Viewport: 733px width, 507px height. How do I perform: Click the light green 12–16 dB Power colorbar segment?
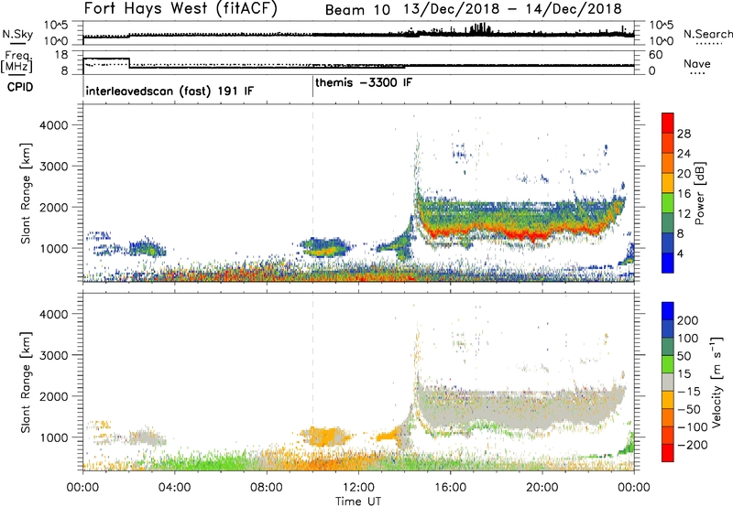pyautogui.click(x=668, y=202)
